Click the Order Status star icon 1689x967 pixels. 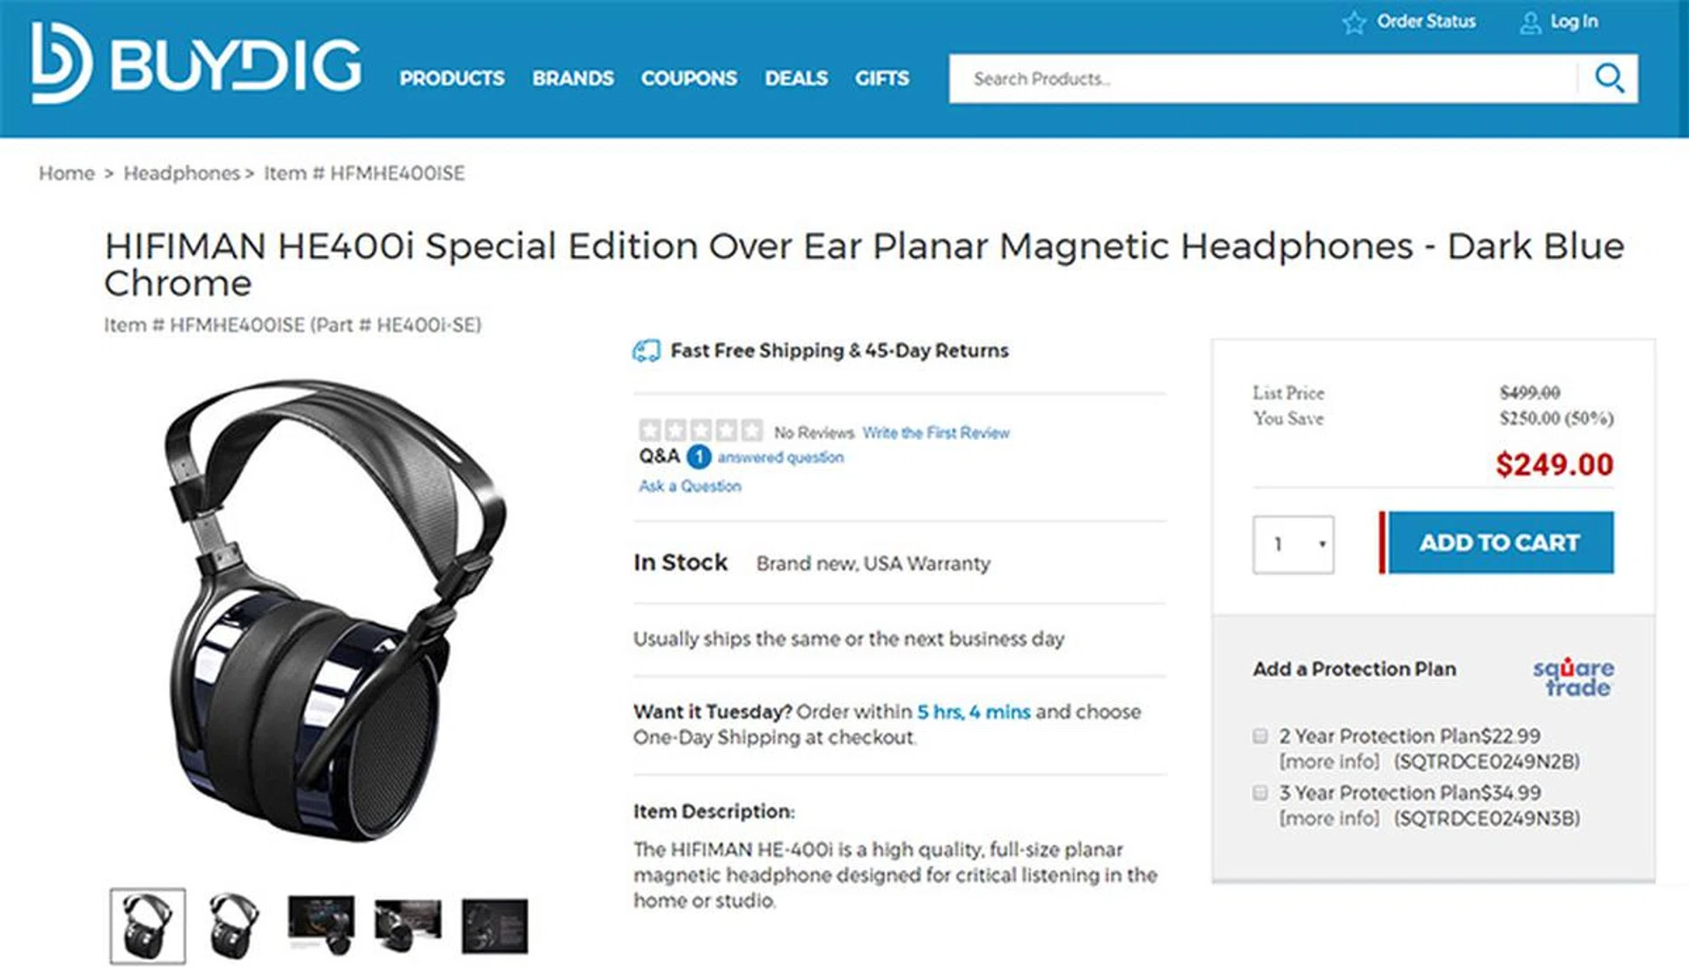pyautogui.click(x=1354, y=22)
